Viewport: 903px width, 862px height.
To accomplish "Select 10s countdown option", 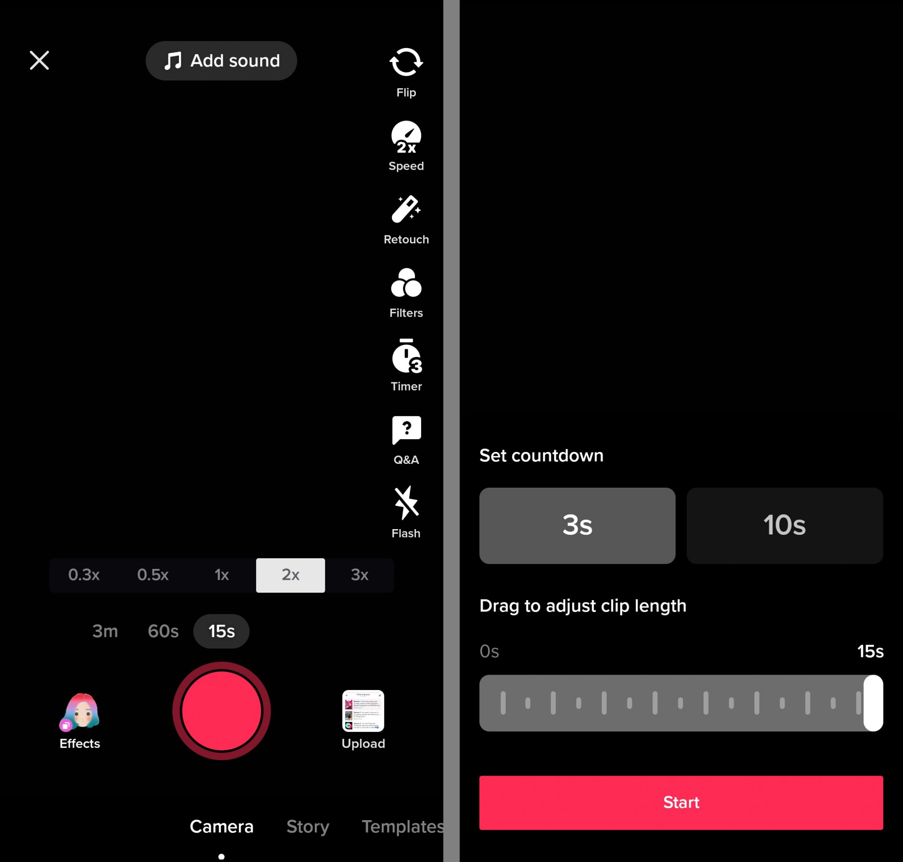I will tap(784, 526).
